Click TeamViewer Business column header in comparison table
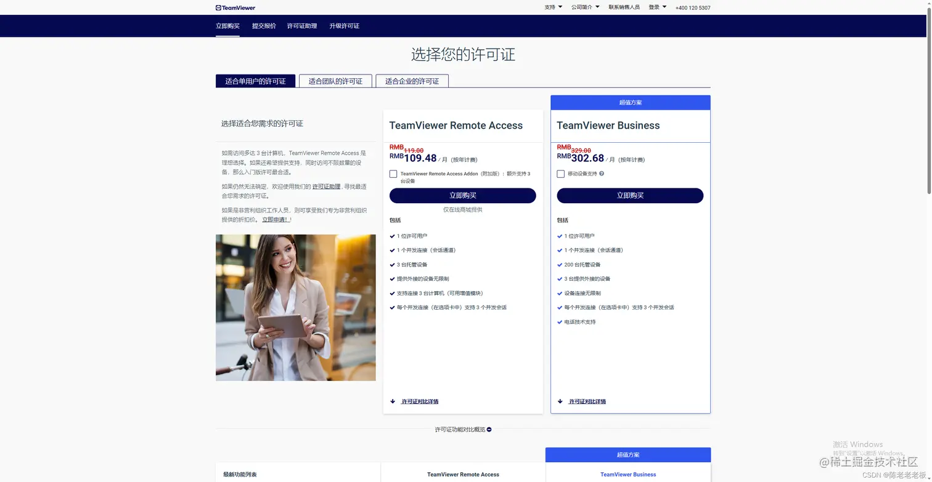Image resolution: width=932 pixels, height=482 pixels. click(x=628, y=475)
